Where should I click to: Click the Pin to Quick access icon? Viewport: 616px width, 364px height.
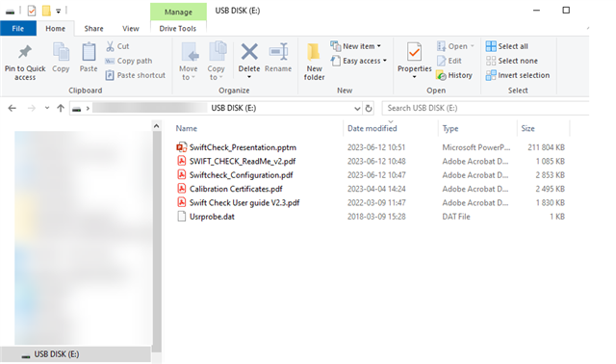25,52
